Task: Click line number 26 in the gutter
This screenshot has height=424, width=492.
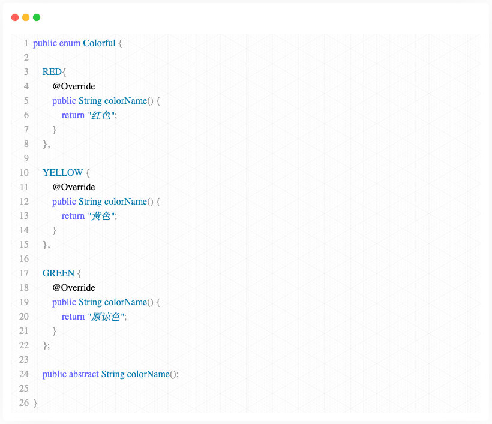Action: [24, 403]
